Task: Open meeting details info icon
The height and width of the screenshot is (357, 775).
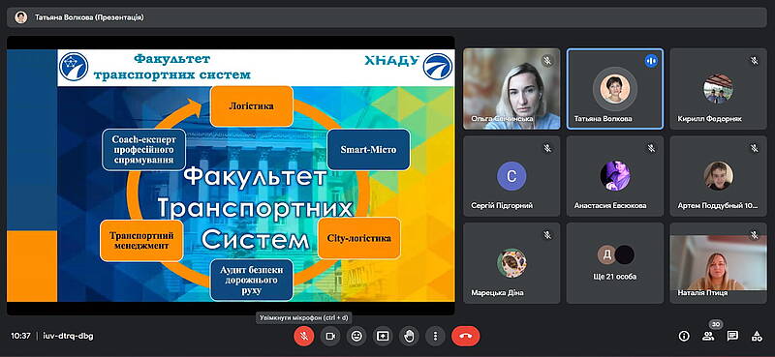Action: pos(684,337)
